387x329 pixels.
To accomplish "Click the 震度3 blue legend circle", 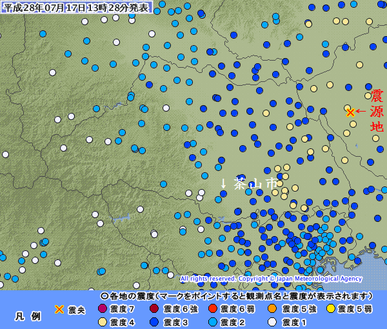I will coord(155,321).
